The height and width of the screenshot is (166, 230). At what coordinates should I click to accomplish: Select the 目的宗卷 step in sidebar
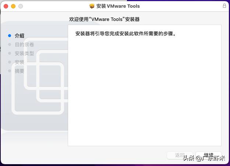coord(24,44)
